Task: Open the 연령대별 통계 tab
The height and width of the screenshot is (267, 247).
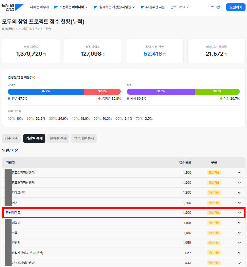Action: [x=84, y=138]
